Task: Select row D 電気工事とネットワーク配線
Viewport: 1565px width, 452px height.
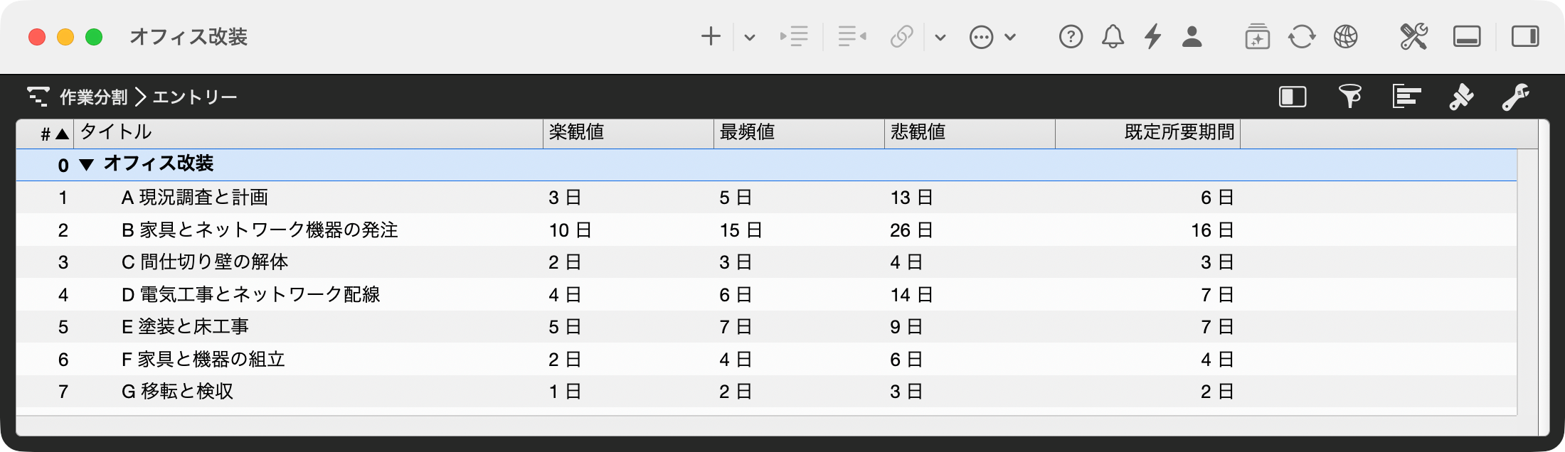Action: click(x=766, y=294)
